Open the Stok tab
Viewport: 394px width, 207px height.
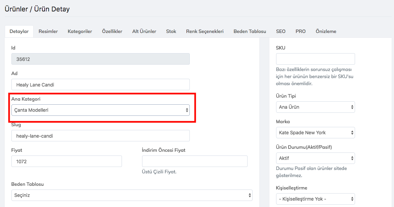(x=171, y=31)
